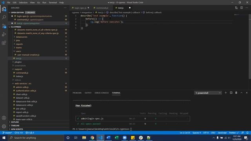Kill the terminal with trash icon
The image size is (251, 141).
click(x=236, y=93)
